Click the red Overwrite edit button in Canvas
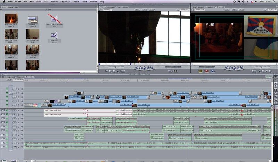This screenshot has width=278, height=162. [x=206, y=71]
